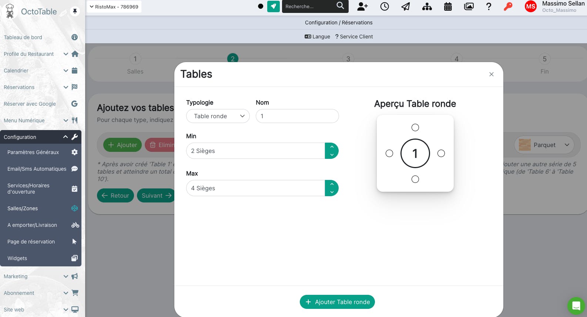
Task: Click the add user icon
Action: tap(363, 6)
